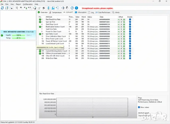Click green status icon of Raw Read Error Rate
This screenshot has height=124, width=170.
[40, 19]
